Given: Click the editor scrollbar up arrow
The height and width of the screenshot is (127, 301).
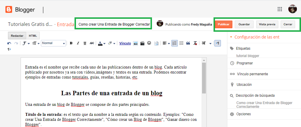Looking at the screenshot, I should point(204,60).
